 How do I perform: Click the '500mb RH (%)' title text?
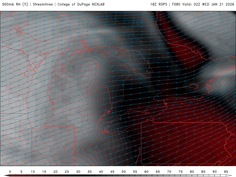(15, 4)
